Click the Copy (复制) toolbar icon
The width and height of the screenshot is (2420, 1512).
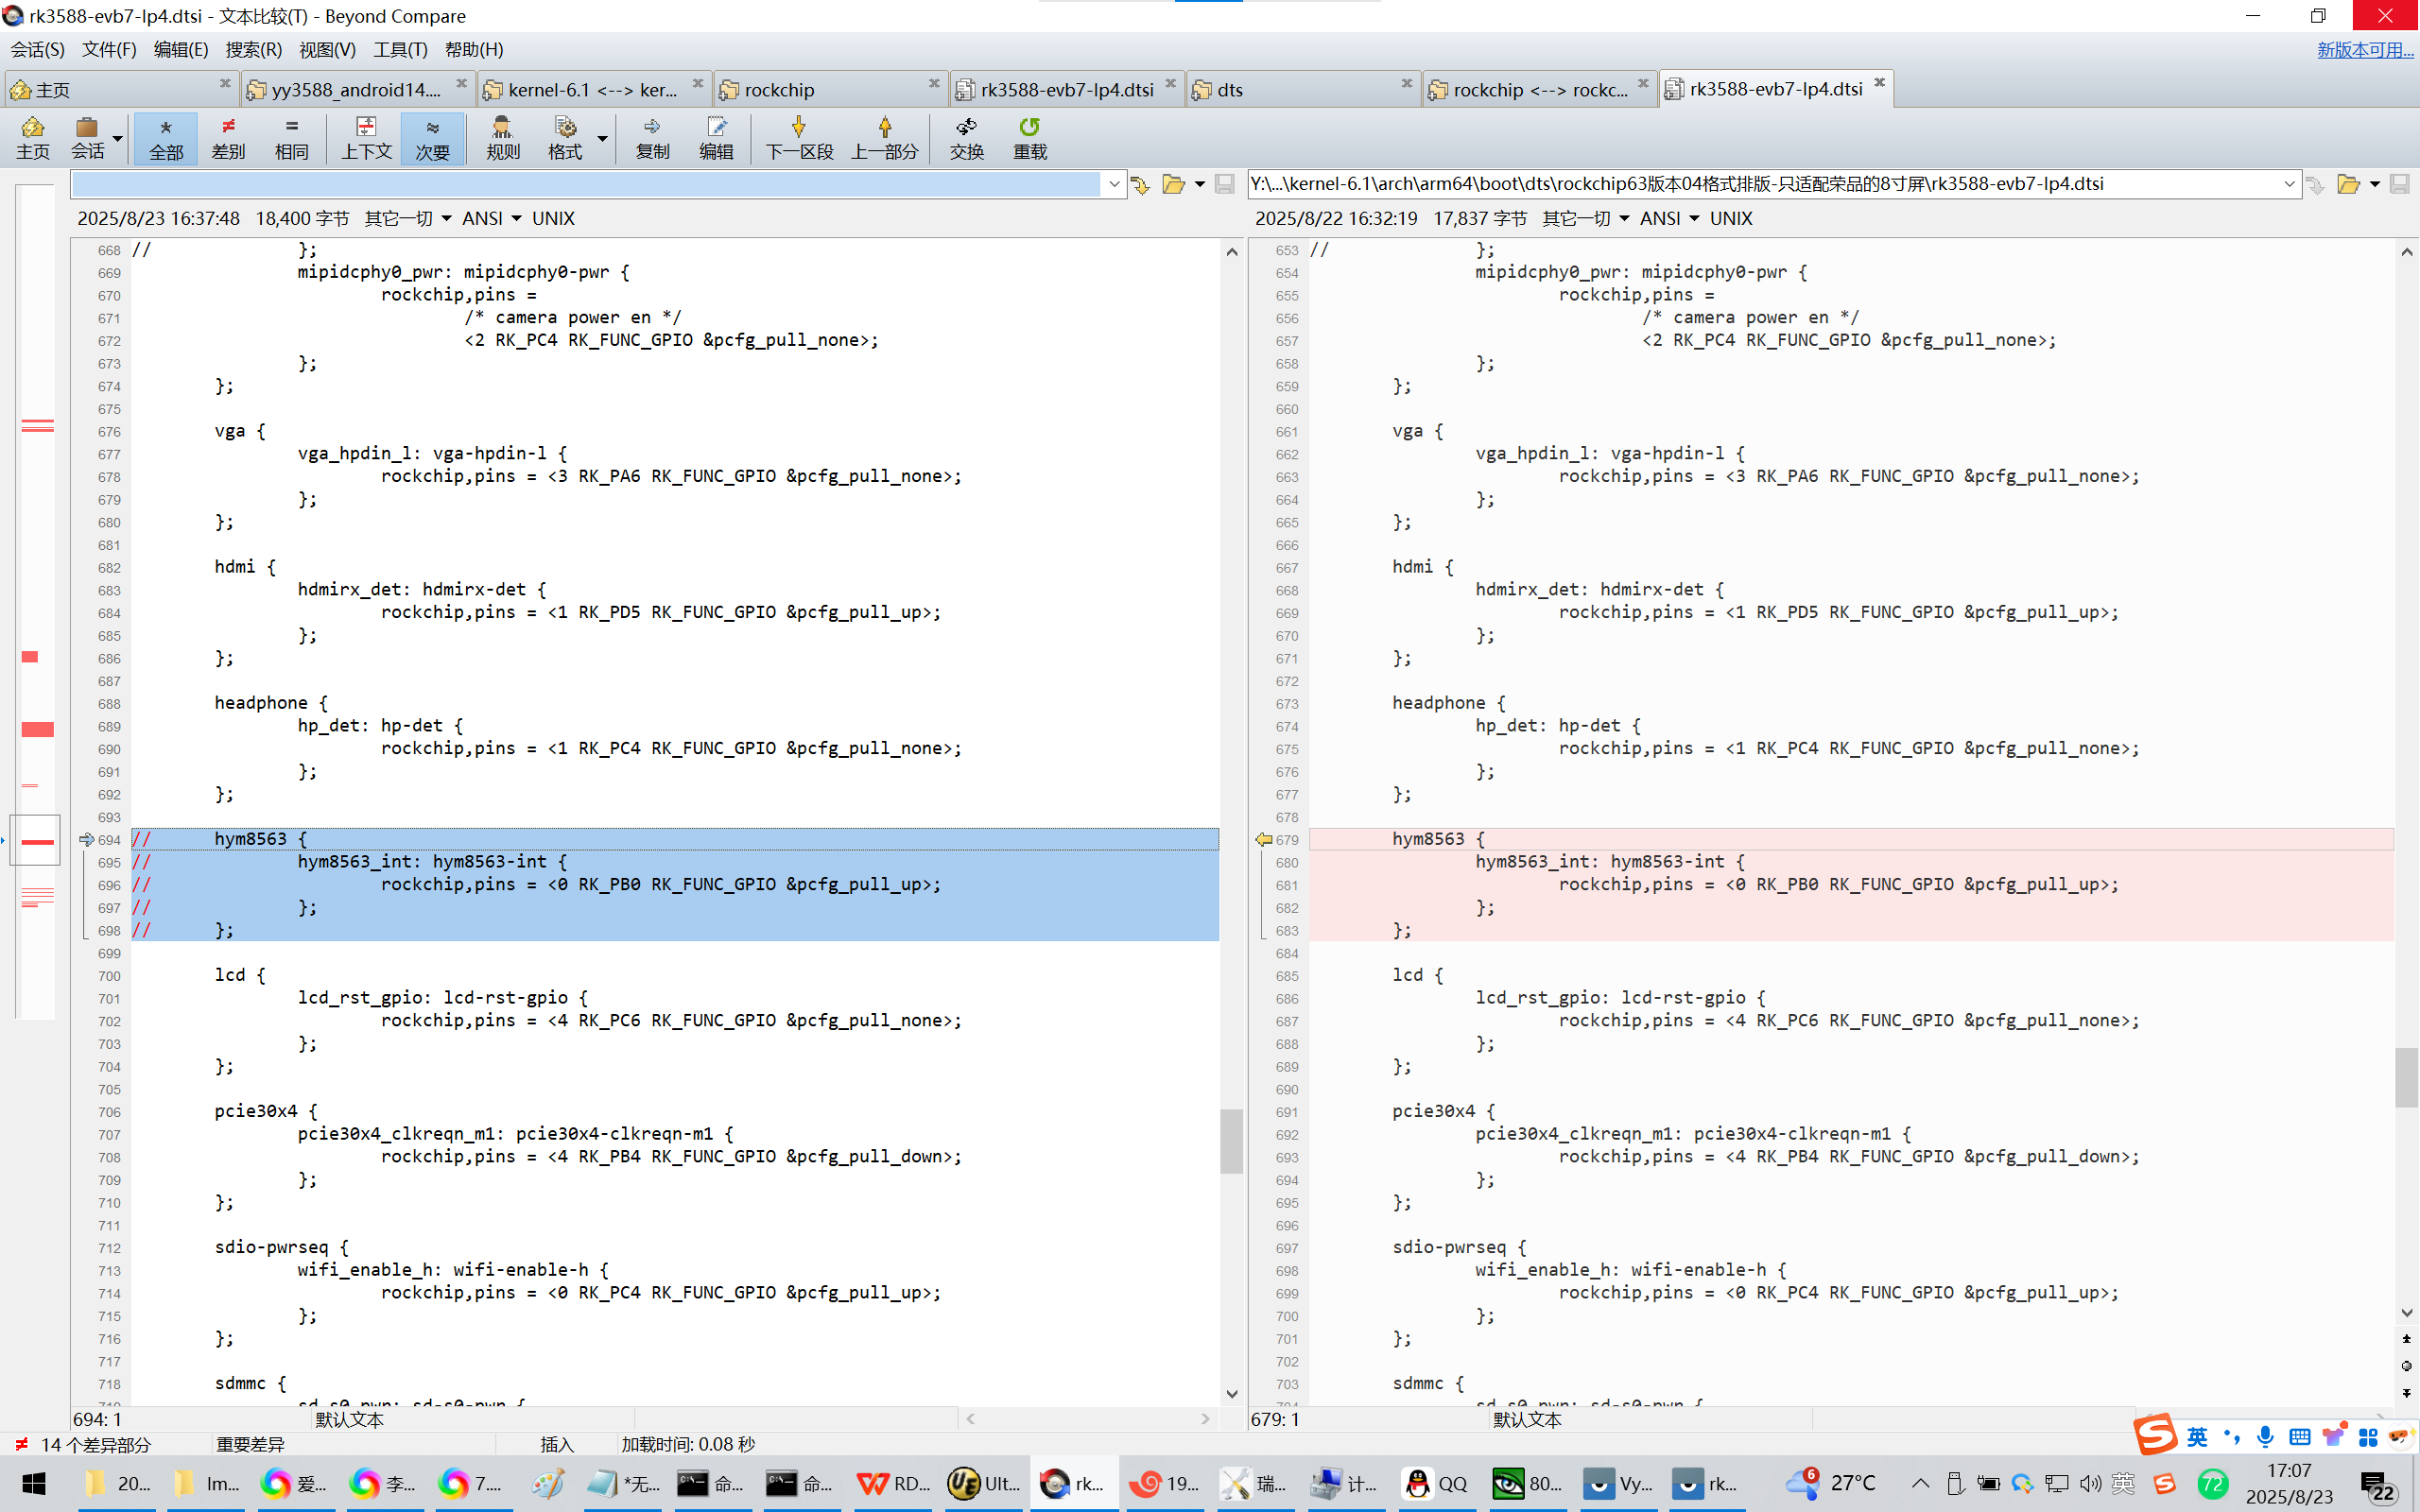pyautogui.click(x=652, y=138)
